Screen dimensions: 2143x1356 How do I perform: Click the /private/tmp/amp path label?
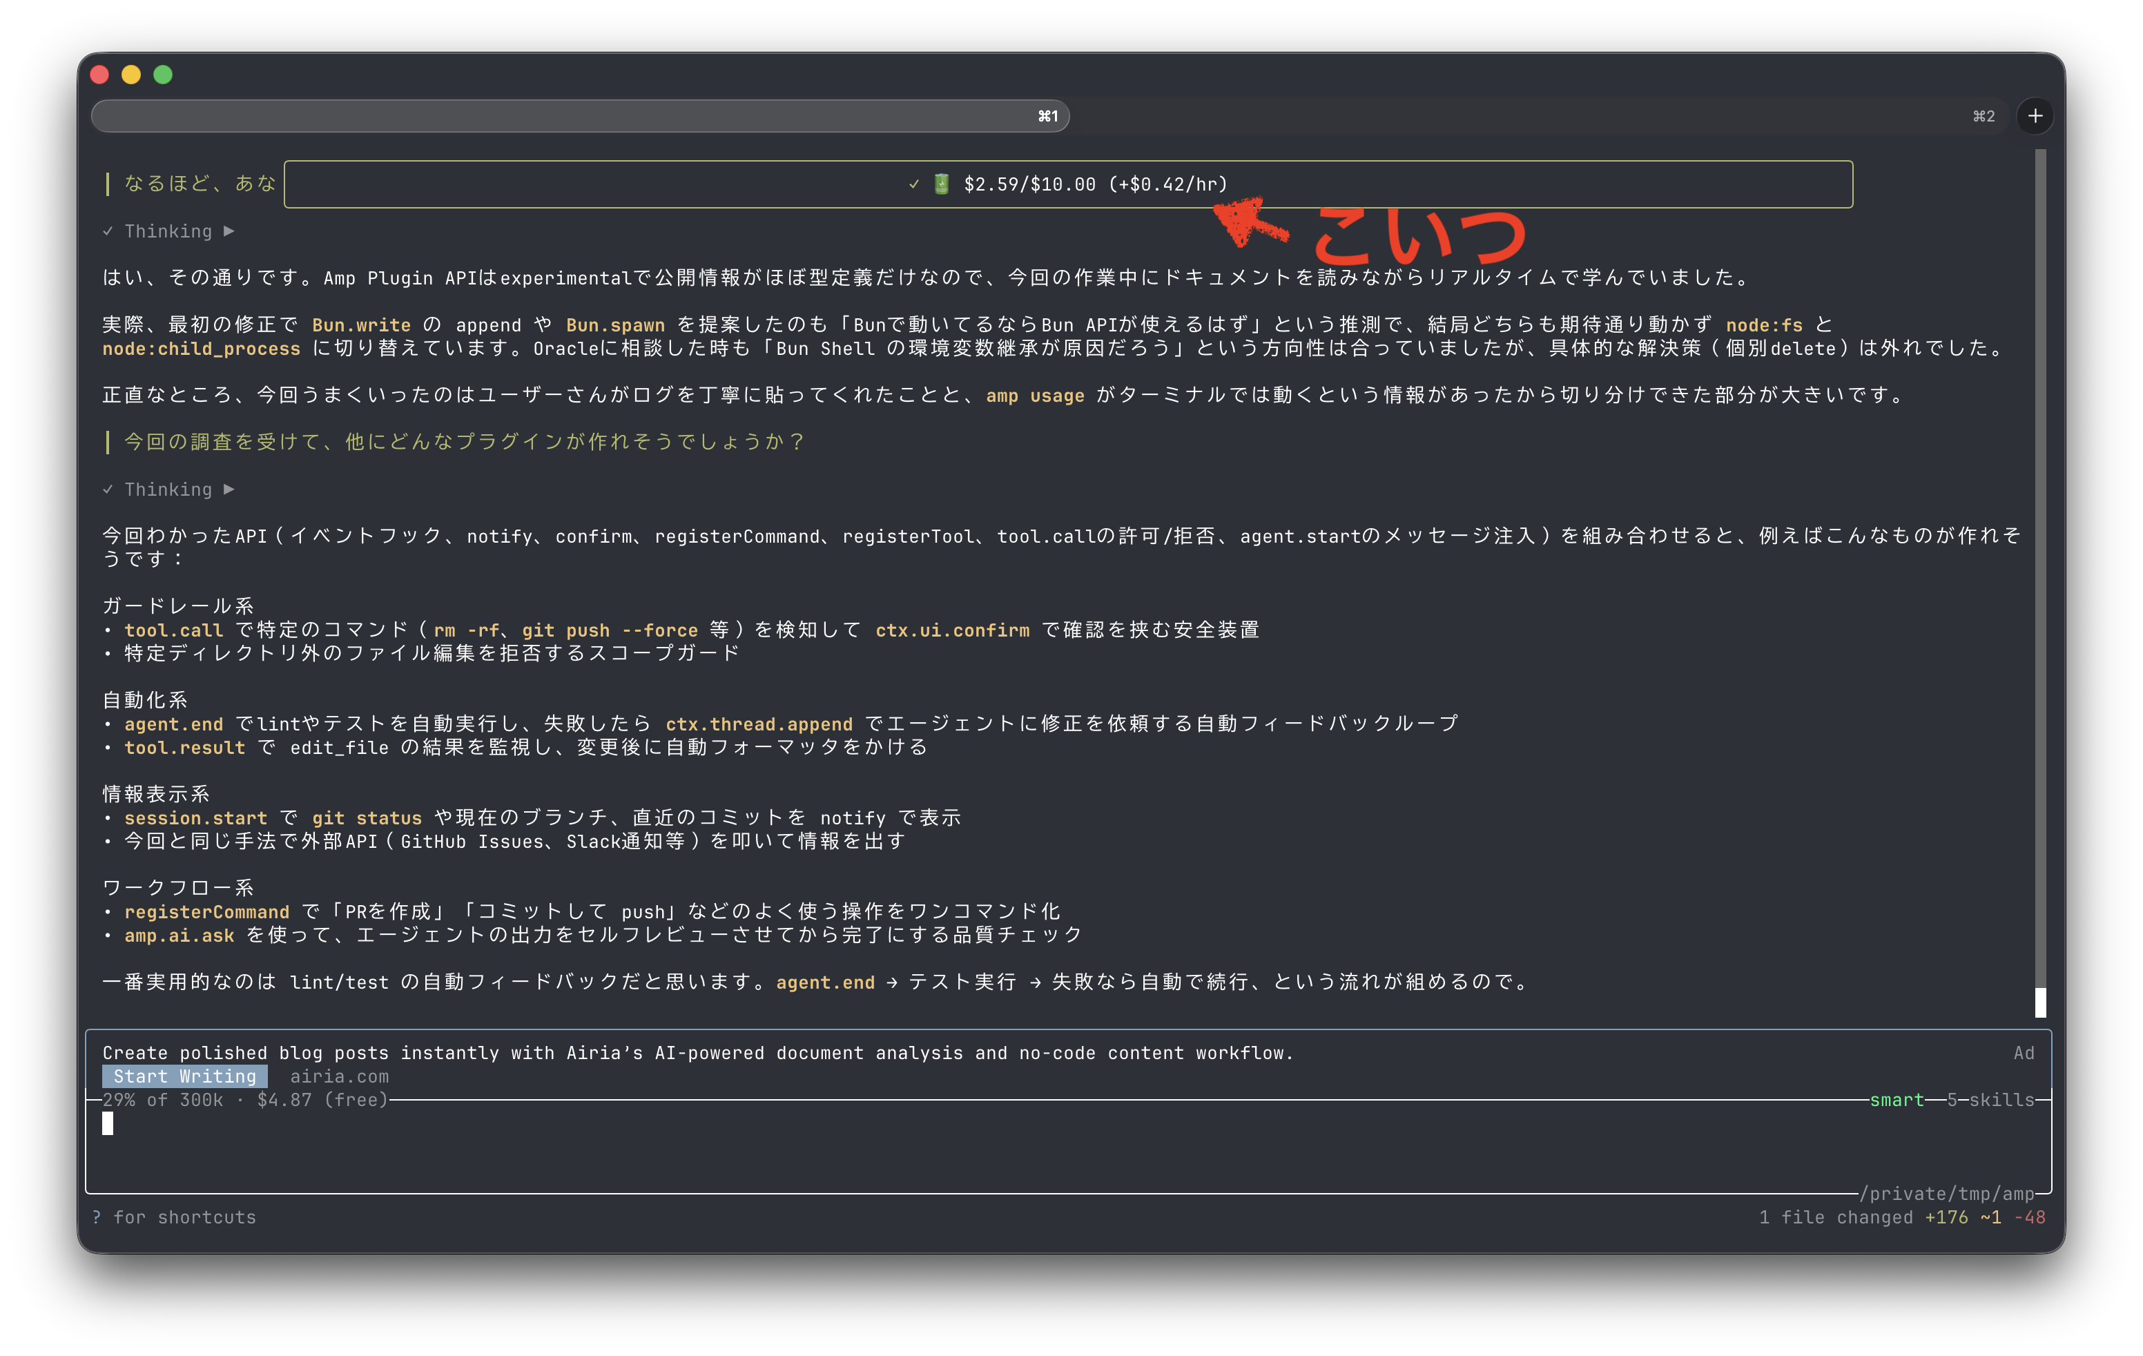[1947, 1194]
